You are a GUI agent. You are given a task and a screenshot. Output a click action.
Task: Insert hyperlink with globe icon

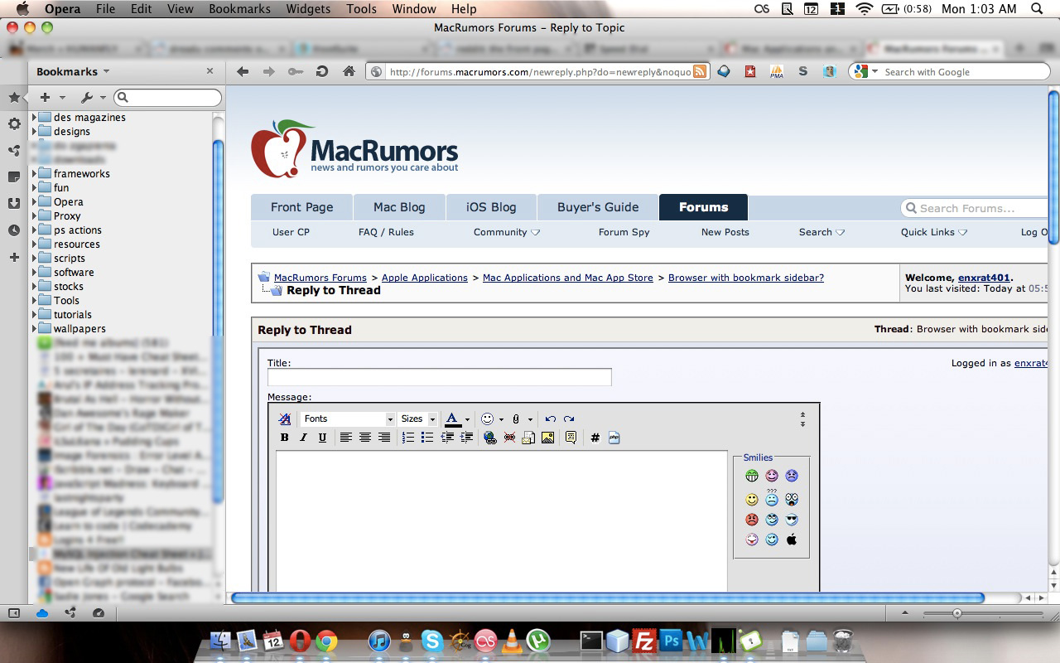click(490, 438)
